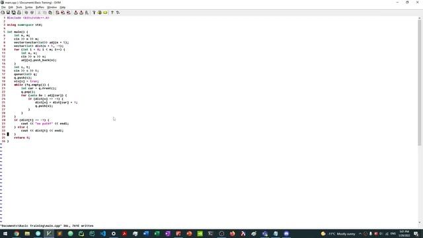
Task: Click the 'vector<vector<int>> adj' declaration line
Action: [x=41, y=42]
